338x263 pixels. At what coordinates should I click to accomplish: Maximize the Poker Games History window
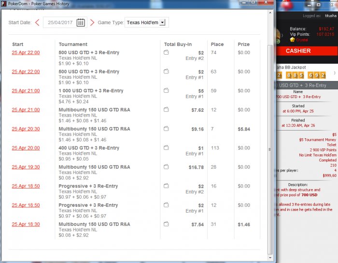253,2
